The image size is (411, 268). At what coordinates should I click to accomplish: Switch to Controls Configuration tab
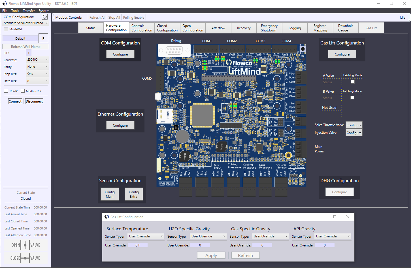tap(142, 28)
